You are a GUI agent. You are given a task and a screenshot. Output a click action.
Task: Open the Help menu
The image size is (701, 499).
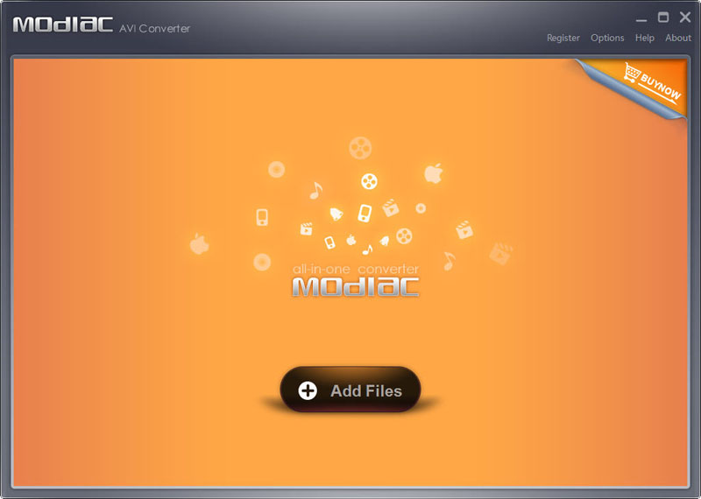[645, 38]
